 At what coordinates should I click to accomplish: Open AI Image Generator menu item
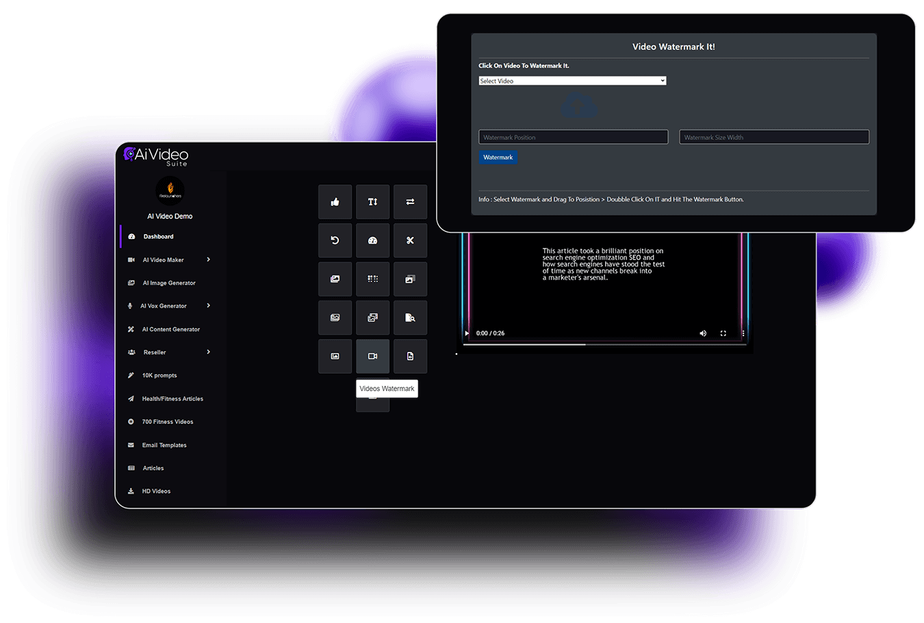point(168,283)
